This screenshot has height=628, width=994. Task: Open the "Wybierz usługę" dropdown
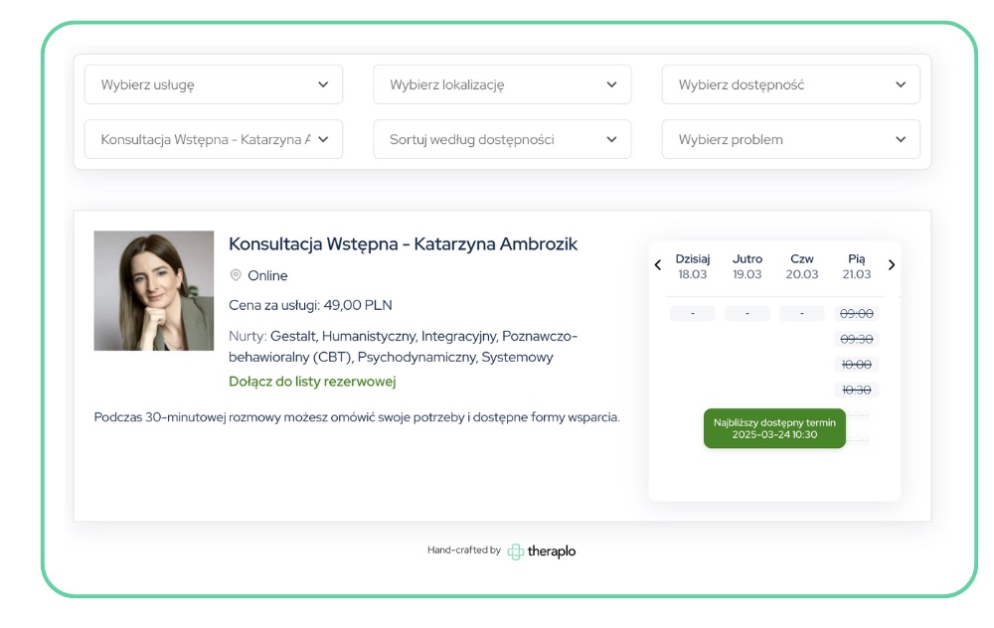click(x=213, y=84)
